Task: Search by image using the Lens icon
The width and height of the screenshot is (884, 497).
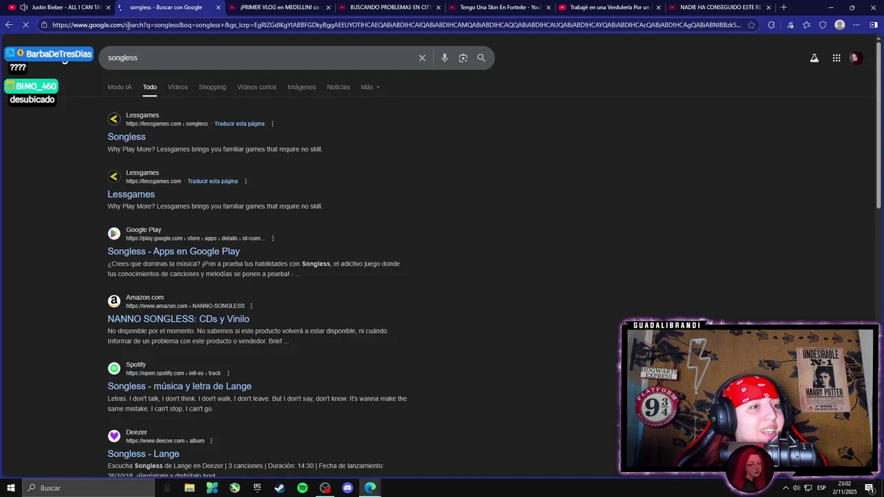Action: (x=463, y=58)
